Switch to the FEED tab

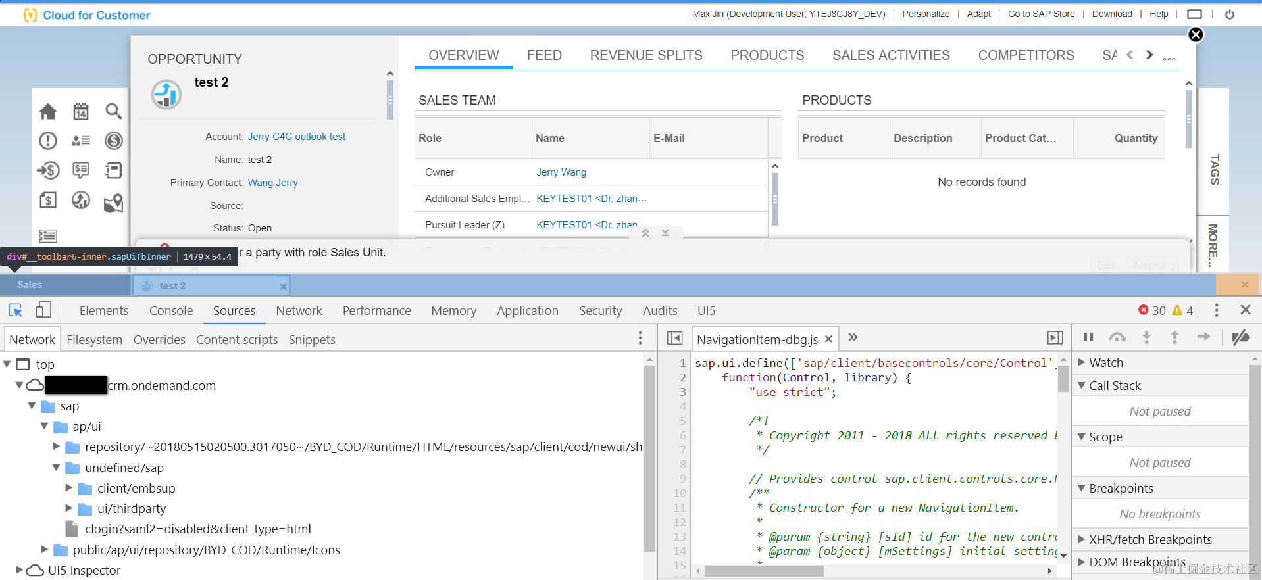pyautogui.click(x=544, y=55)
